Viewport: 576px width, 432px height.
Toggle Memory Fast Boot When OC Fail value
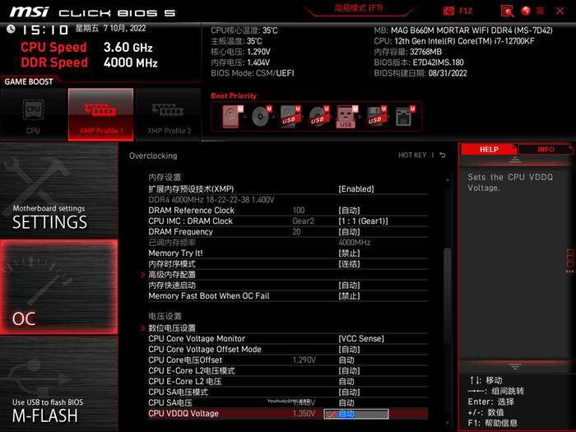click(349, 295)
